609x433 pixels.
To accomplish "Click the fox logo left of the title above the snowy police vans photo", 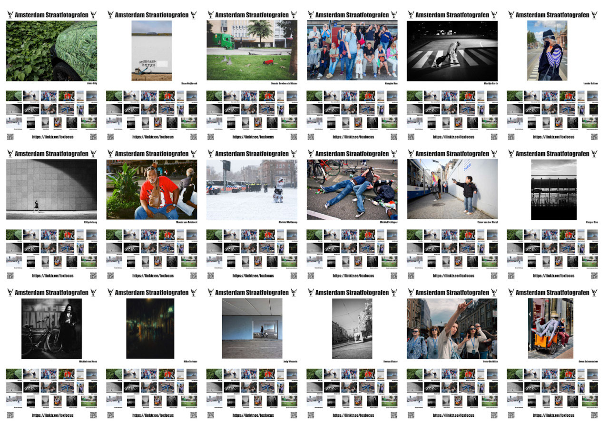I will (x=210, y=154).
